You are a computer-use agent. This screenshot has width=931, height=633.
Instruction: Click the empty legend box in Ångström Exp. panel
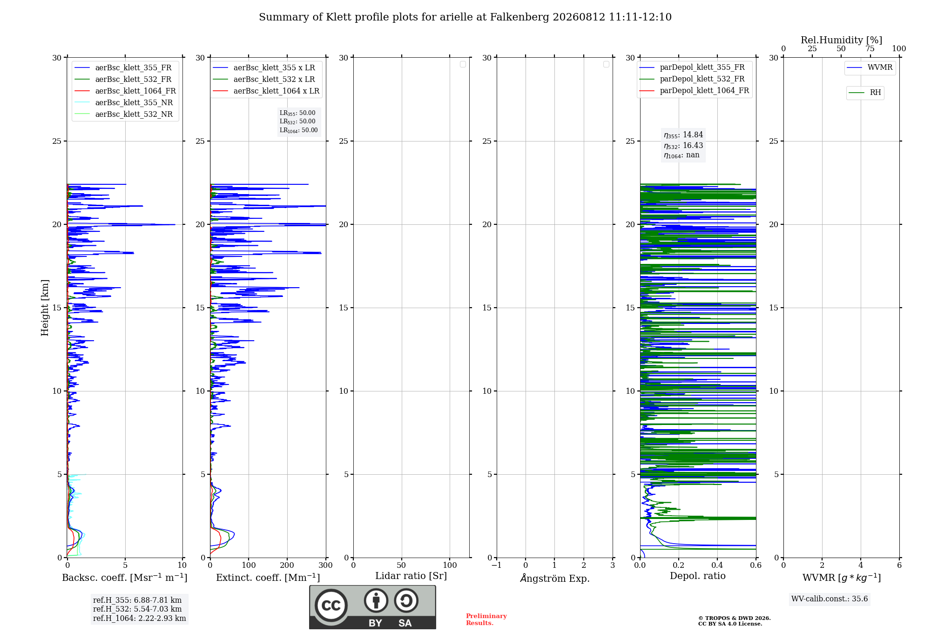pyautogui.click(x=606, y=64)
